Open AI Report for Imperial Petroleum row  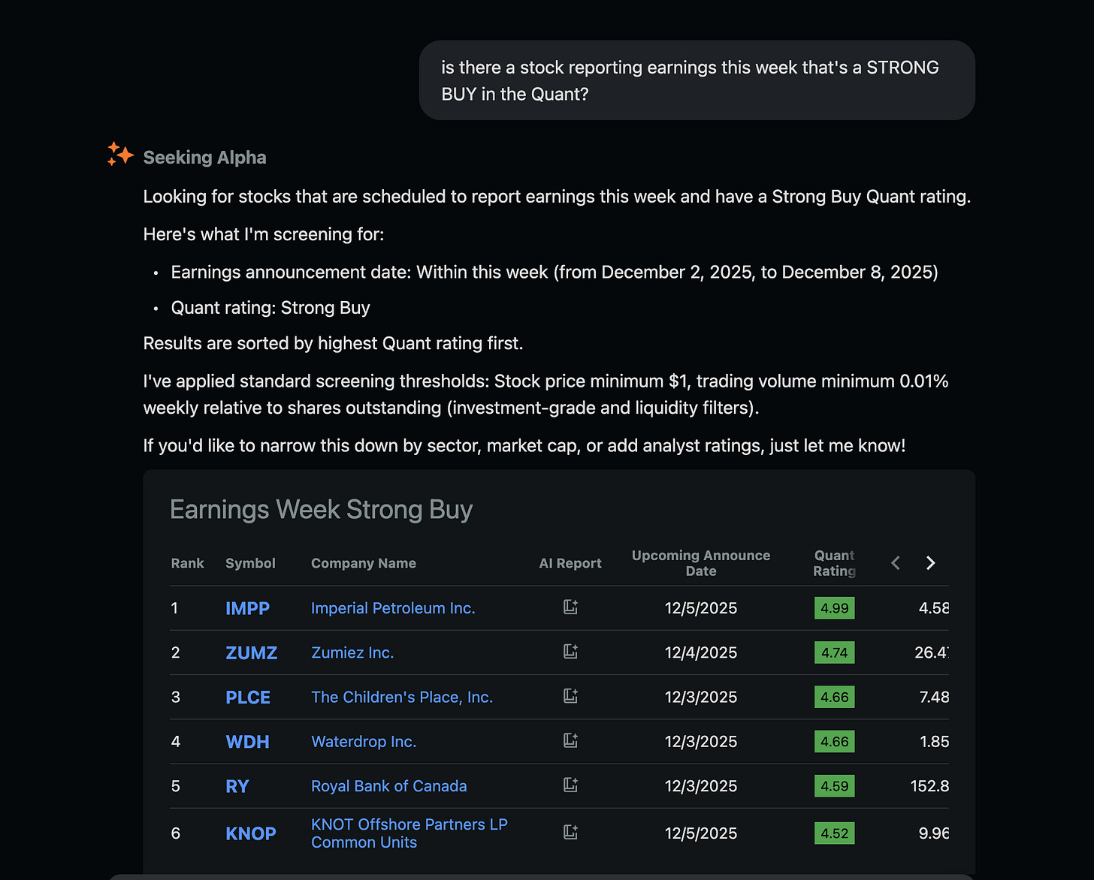pyautogui.click(x=570, y=607)
